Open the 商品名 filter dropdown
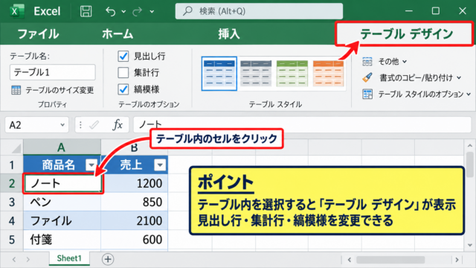 91,165
